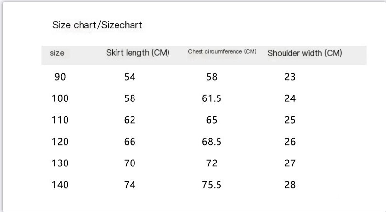Select shoulder width value 26
Viewport: 386px width, 212px height.
(290, 142)
